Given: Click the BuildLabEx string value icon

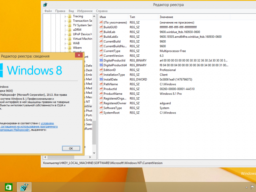Looking at the screenshot, I should coord(101,36).
